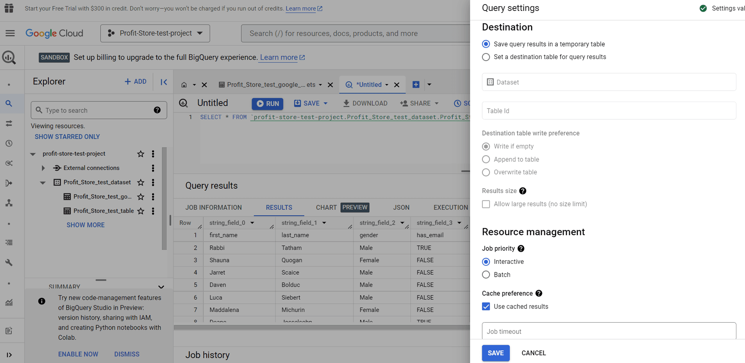Collapse profit-store-test-project tree node
This screenshot has width=745, height=363.
33,154
